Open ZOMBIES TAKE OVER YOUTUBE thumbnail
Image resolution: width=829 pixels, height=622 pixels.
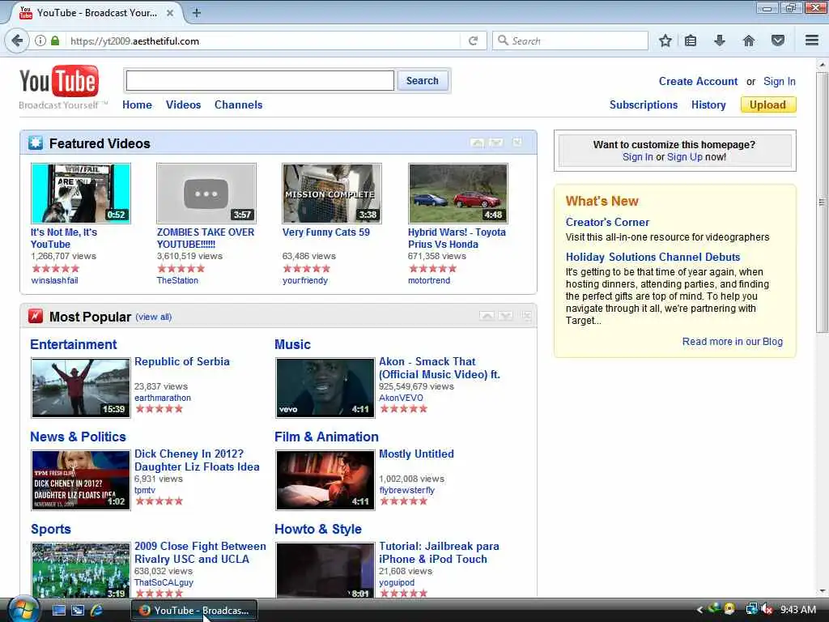tap(206, 193)
